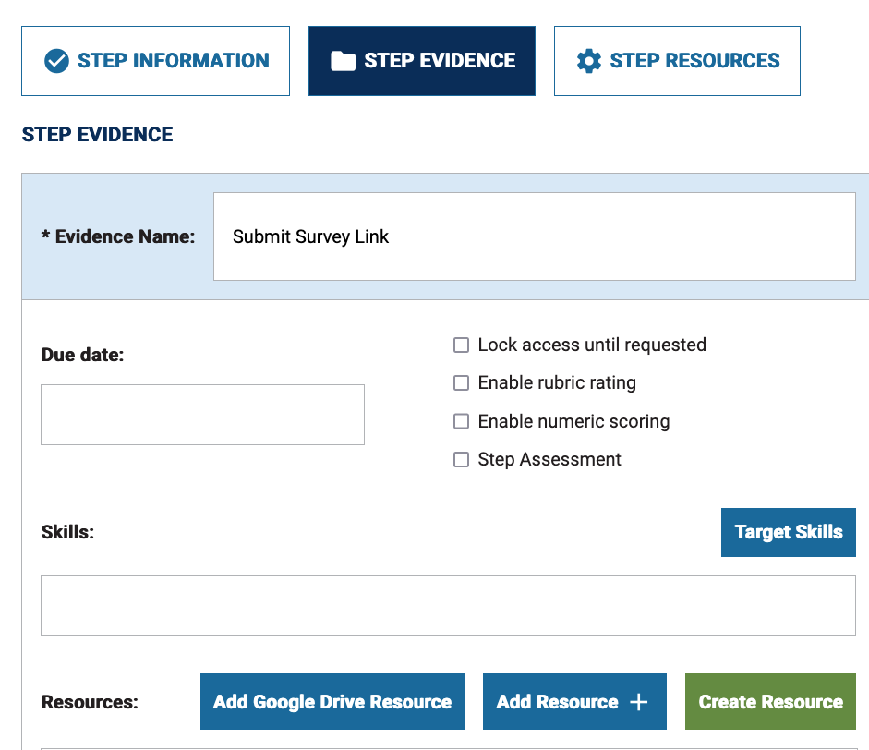Click the Step Assessment label text

[549, 460]
